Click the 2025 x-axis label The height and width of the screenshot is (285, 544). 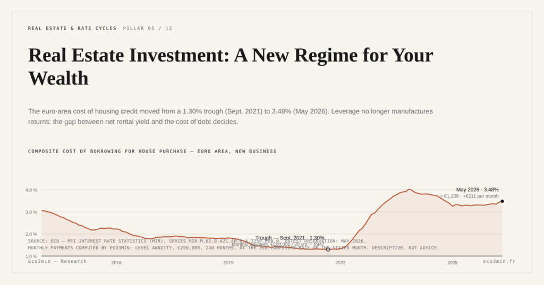453,263
